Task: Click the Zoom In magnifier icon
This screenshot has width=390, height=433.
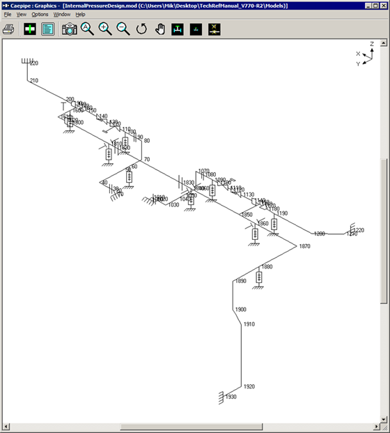Action: pos(105,29)
